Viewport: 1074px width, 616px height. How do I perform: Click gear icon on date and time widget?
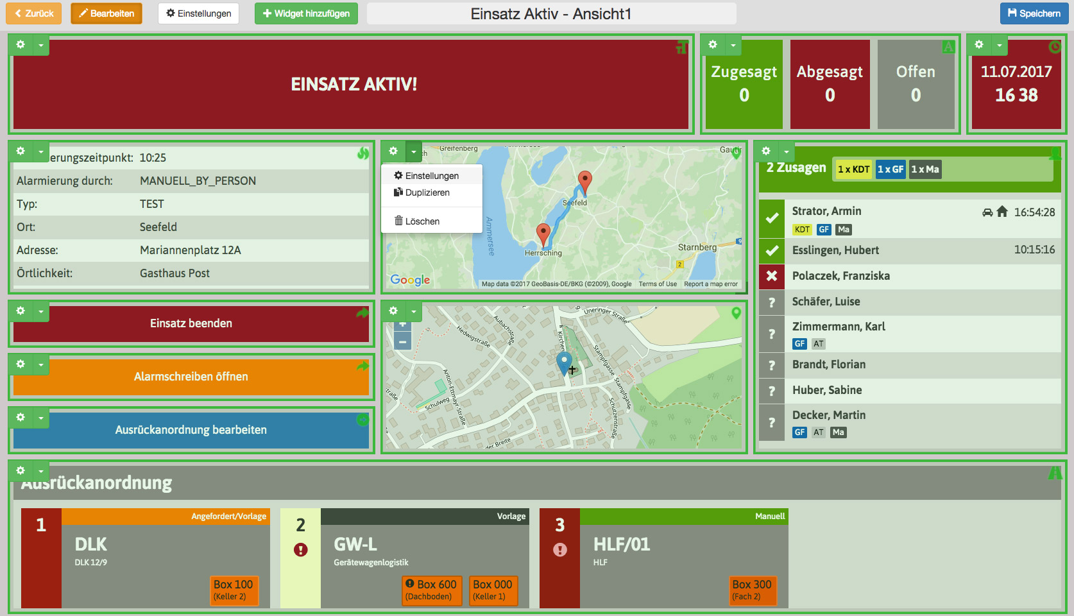tap(978, 45)
